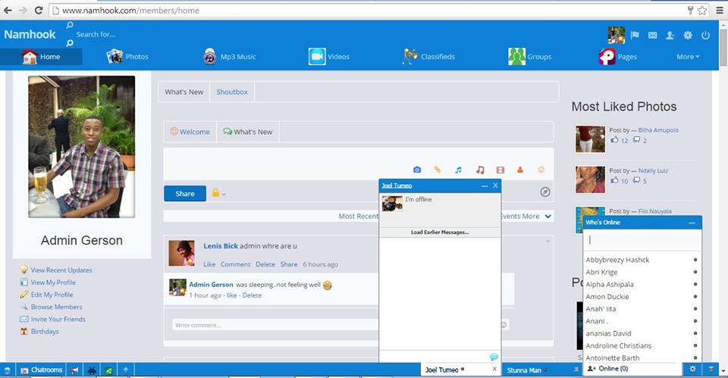Open Bilha Amupolo's most liked photo thumbnail
The height and width of the screenshot is (378, 728).
pos(590,139)
